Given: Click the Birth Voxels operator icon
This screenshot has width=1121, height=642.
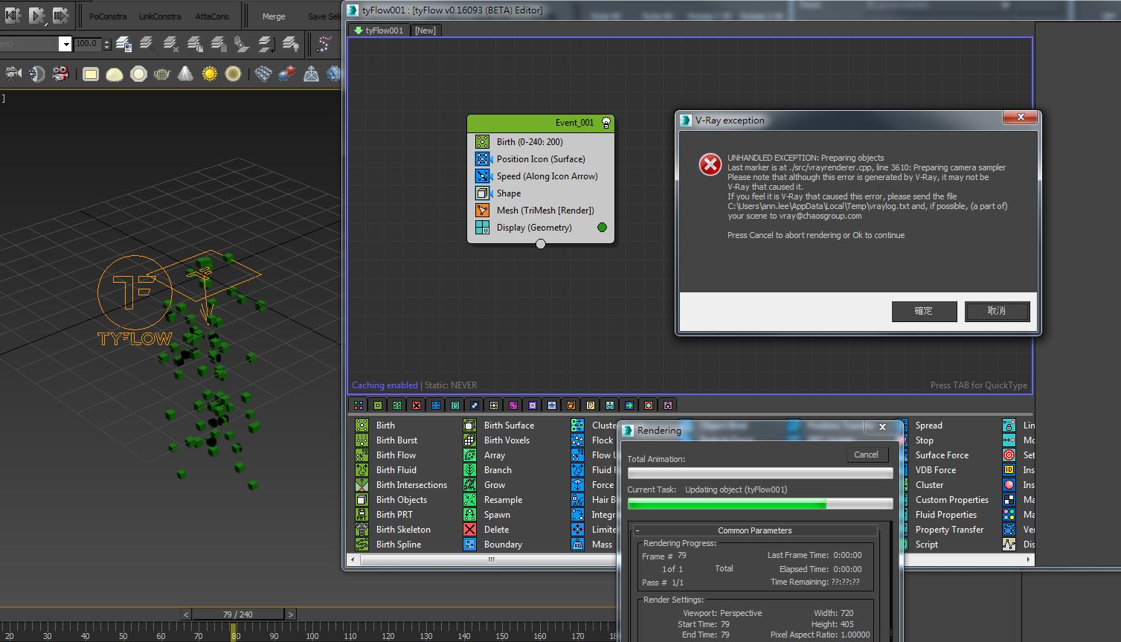Looking at the screenshot, I should [469, 440].
